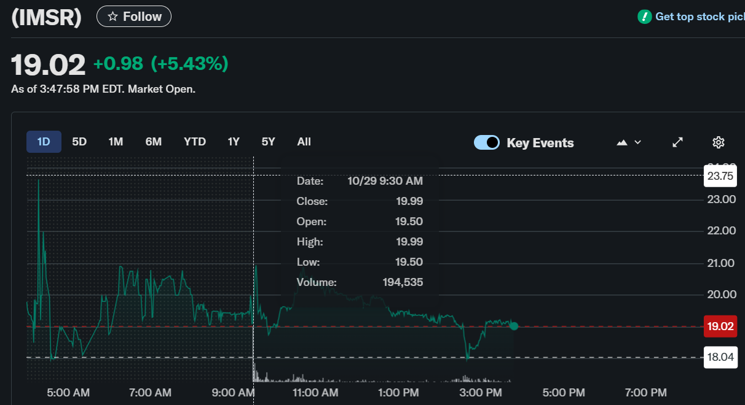745x405 pixels.
Task: Switch to the 5D range
Action: 79,142
